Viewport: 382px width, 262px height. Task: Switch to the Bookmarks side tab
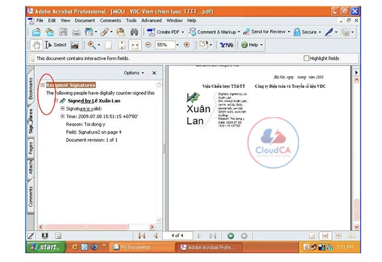pyautogui.click(x=31, y=89)
